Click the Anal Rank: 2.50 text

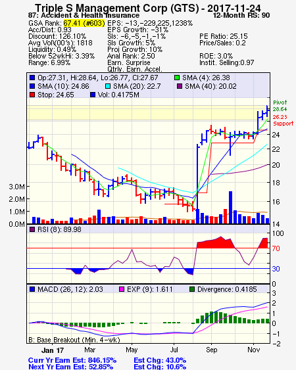(x=131, y=56)
